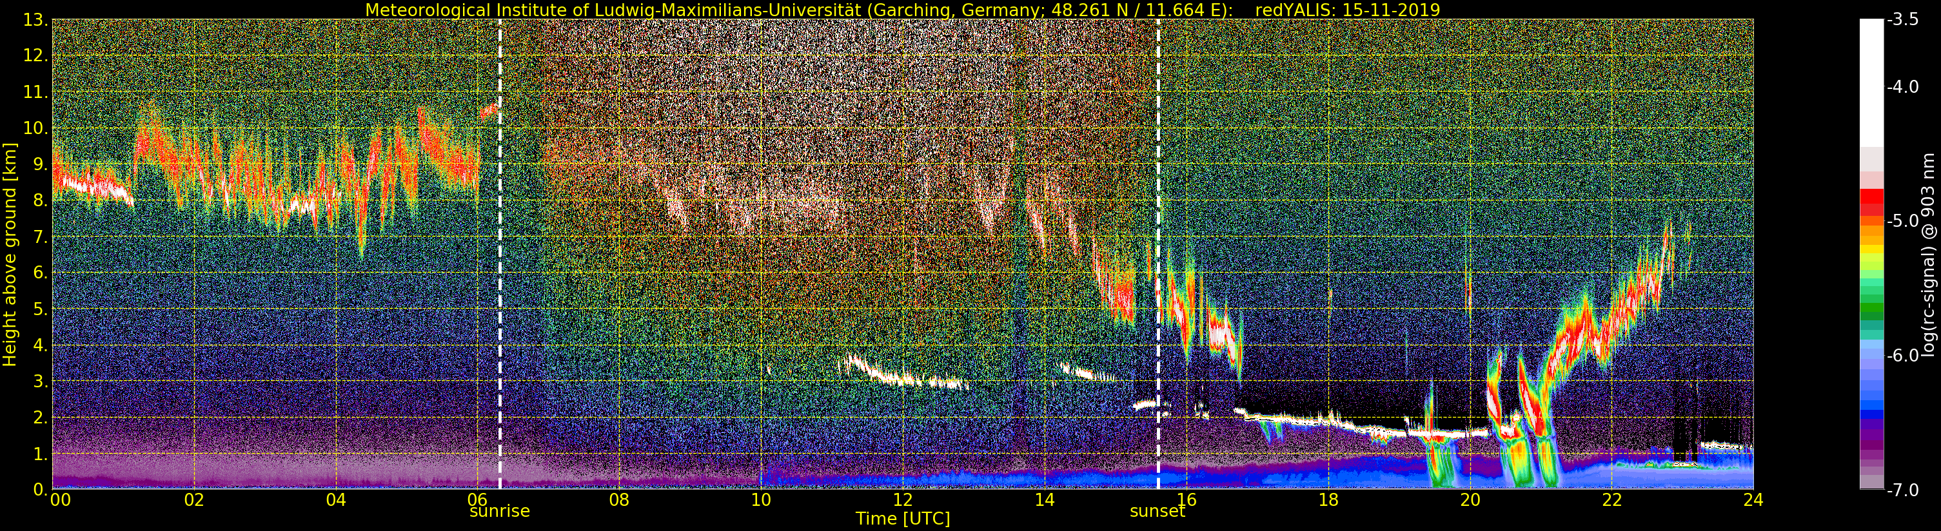The height and width of the screenshot is (531, 1941).
Task: Click the height tick label '10.'
Action: [x=36, y=128]
